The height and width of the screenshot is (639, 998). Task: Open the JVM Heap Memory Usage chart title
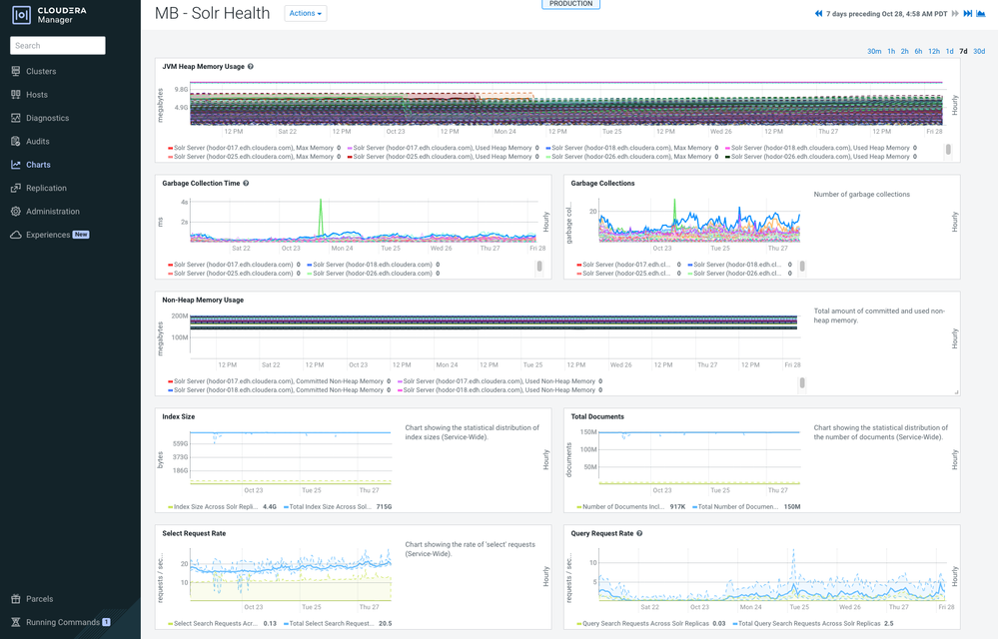point(203,66)
